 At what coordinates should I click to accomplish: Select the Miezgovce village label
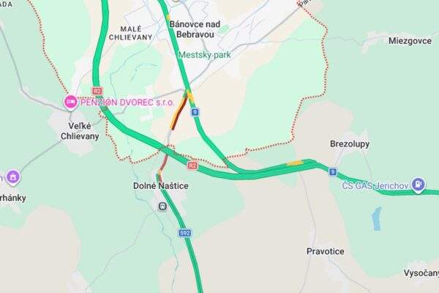(410, 41)
